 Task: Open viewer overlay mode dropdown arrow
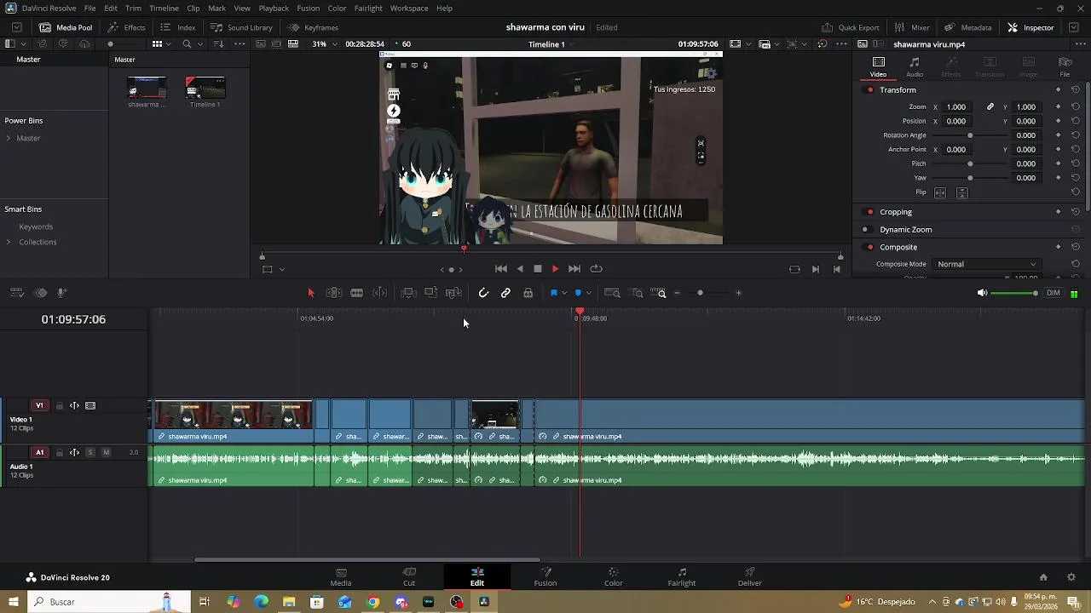pyautogui.click(x=281, y=270)
